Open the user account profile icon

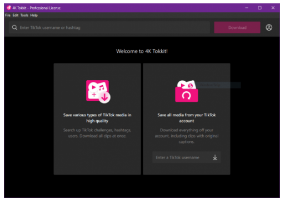269,27
